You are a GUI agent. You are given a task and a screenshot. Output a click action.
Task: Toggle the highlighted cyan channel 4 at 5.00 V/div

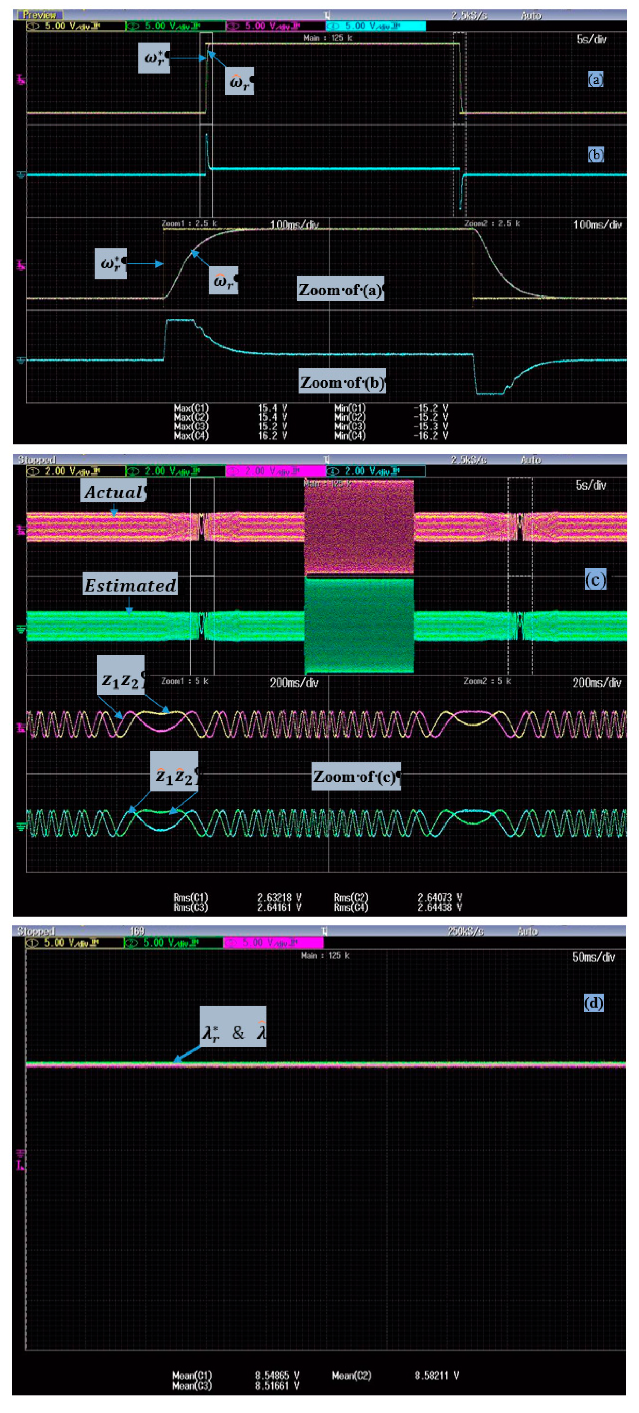[376, 26]
